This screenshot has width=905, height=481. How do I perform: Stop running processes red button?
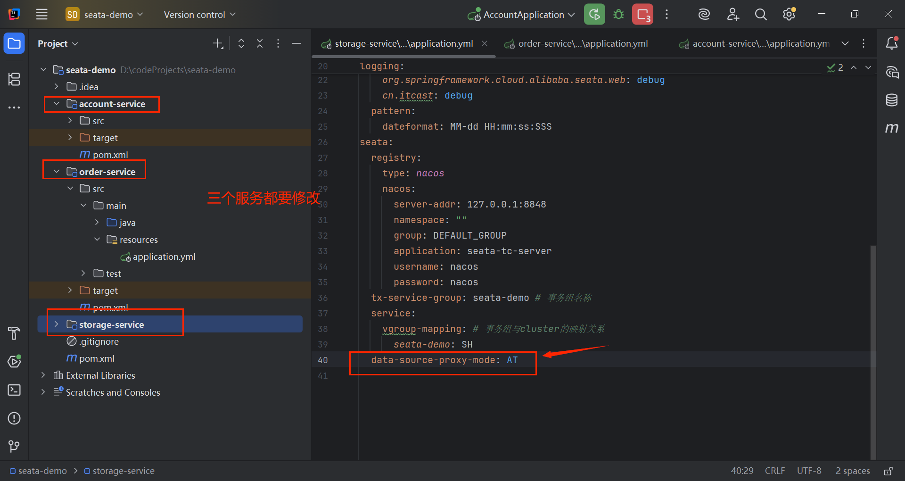click(643, 15)
